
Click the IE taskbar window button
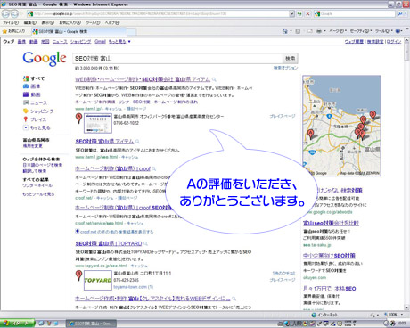click(91, 324)
